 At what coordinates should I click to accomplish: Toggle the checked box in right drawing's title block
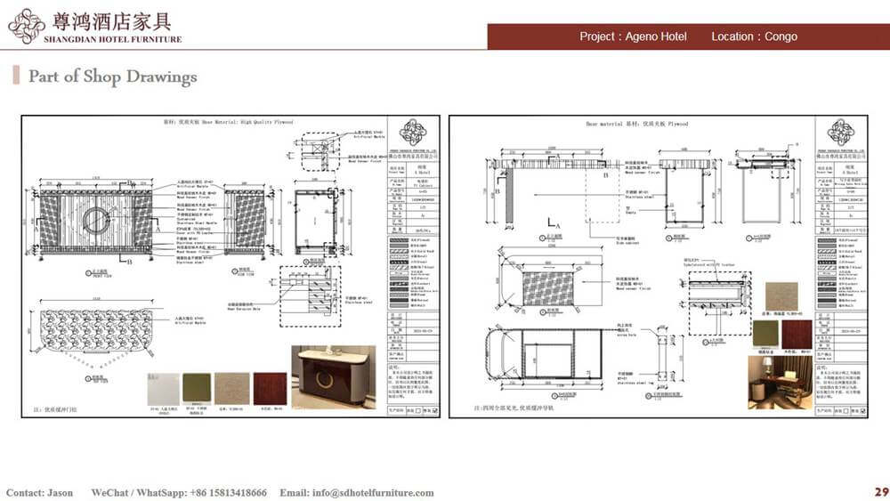(x=863, y=411)
